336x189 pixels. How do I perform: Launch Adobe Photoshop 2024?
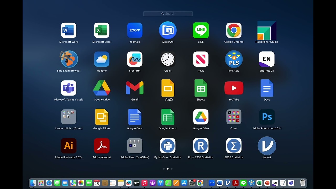[267, 117]
